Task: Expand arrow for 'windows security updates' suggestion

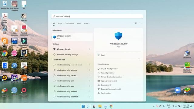Action: tap(90, 91)
